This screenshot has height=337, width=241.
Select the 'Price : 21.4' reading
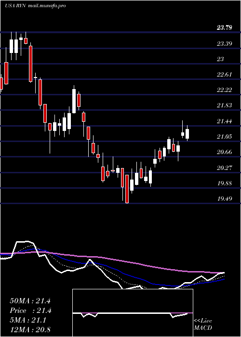[x=30, y=311]
